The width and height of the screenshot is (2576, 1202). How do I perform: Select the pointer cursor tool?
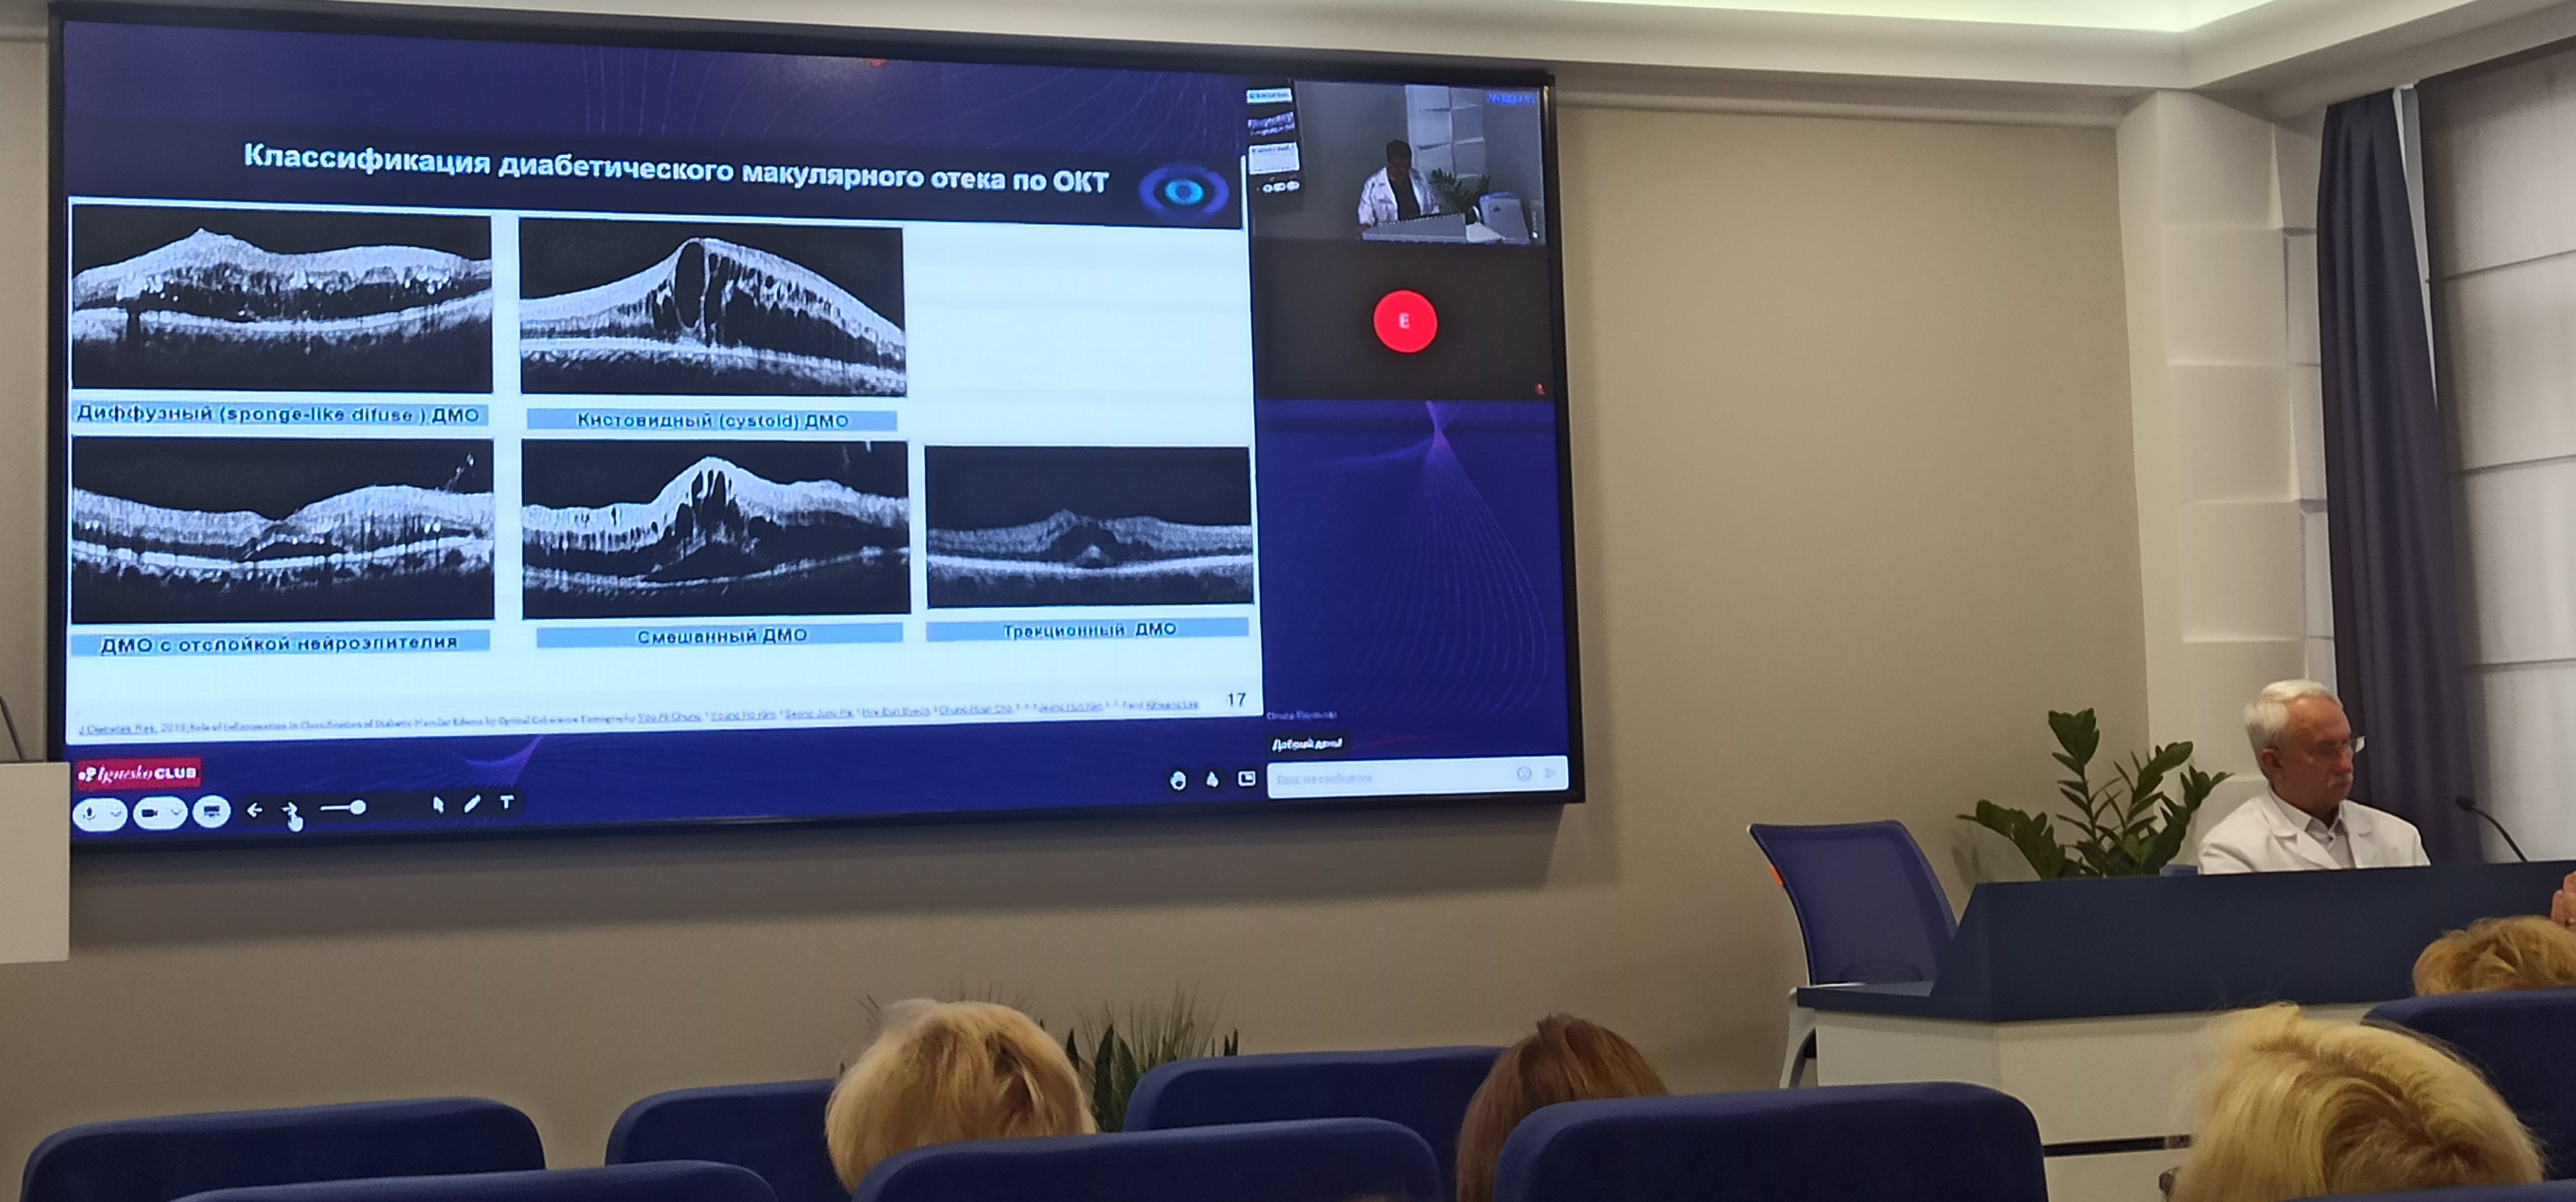click(x=437, y=804)
